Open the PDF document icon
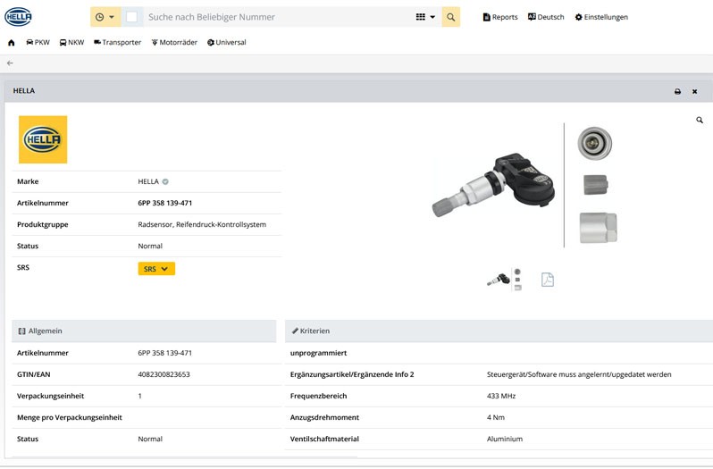 pyautogui.click(x=548, y=280)
